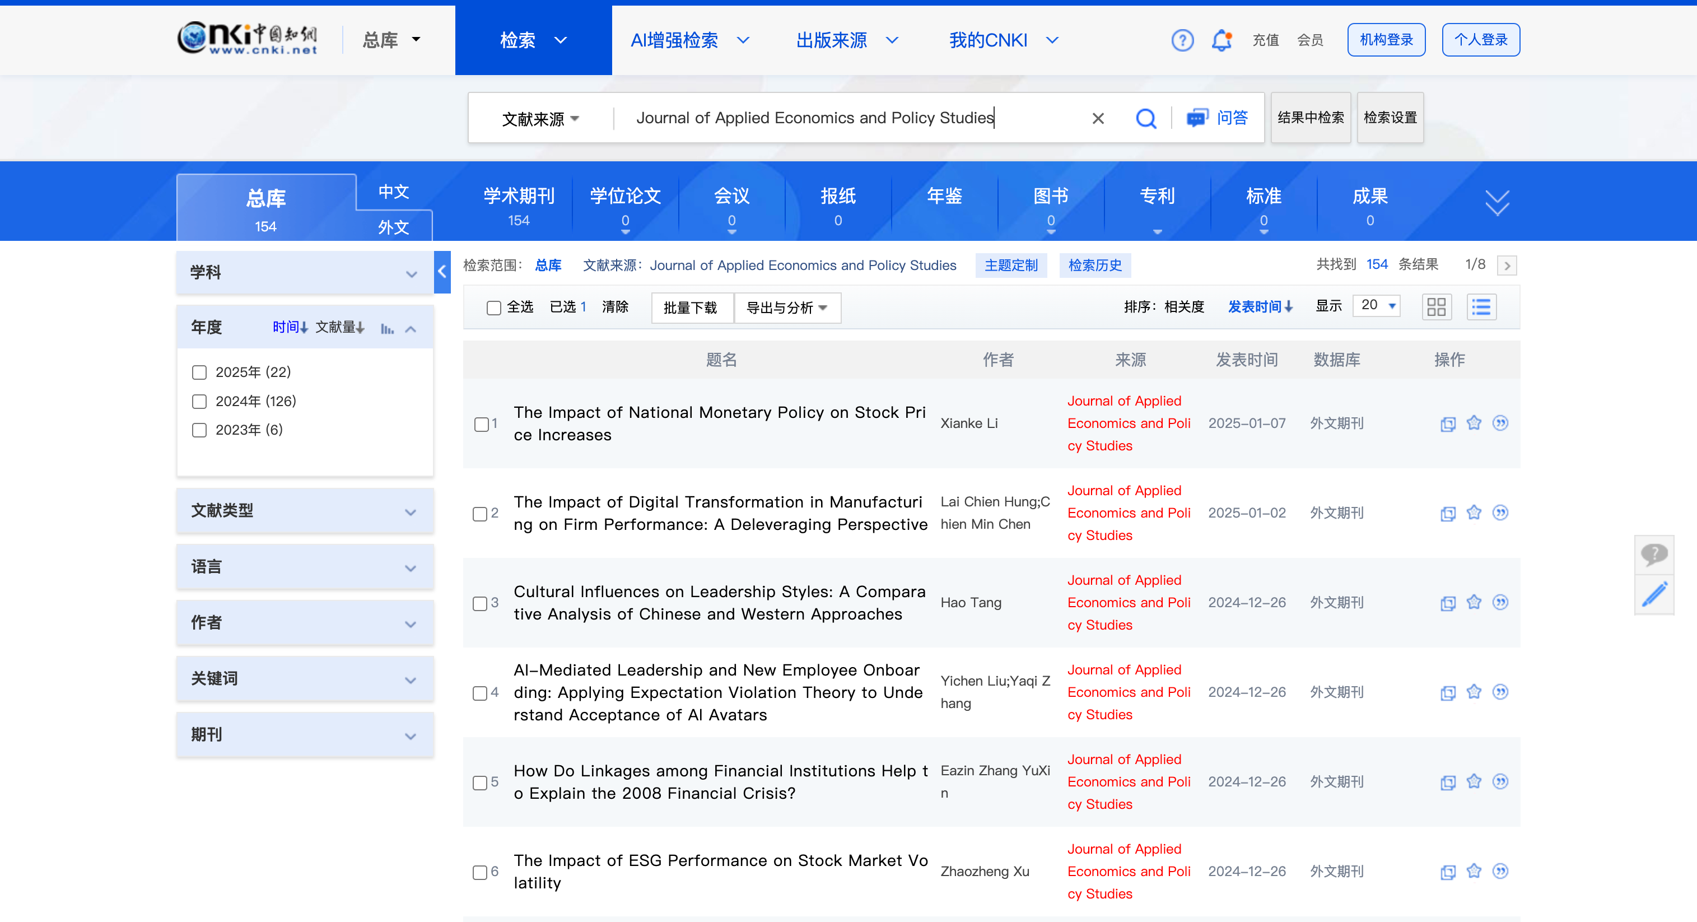Switch to grid view of results
The width and height of the screenshot is (1697, 922).
pos(1437,306)
